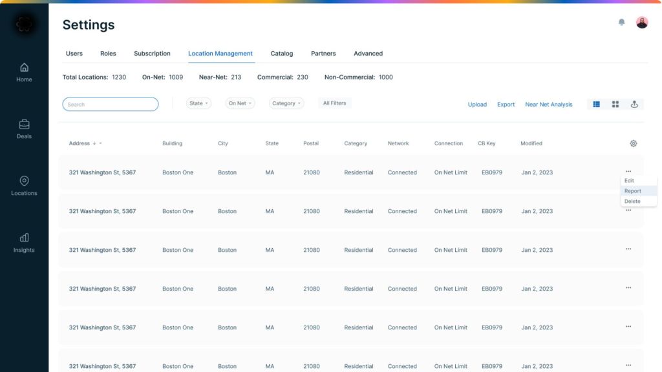Switch to the Subscription tab

point(152,54)
